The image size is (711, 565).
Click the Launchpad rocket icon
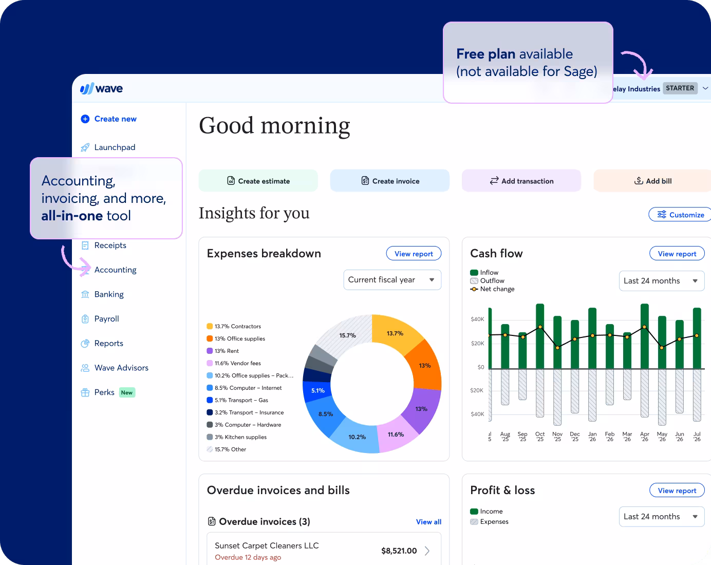tap(85, 147)
